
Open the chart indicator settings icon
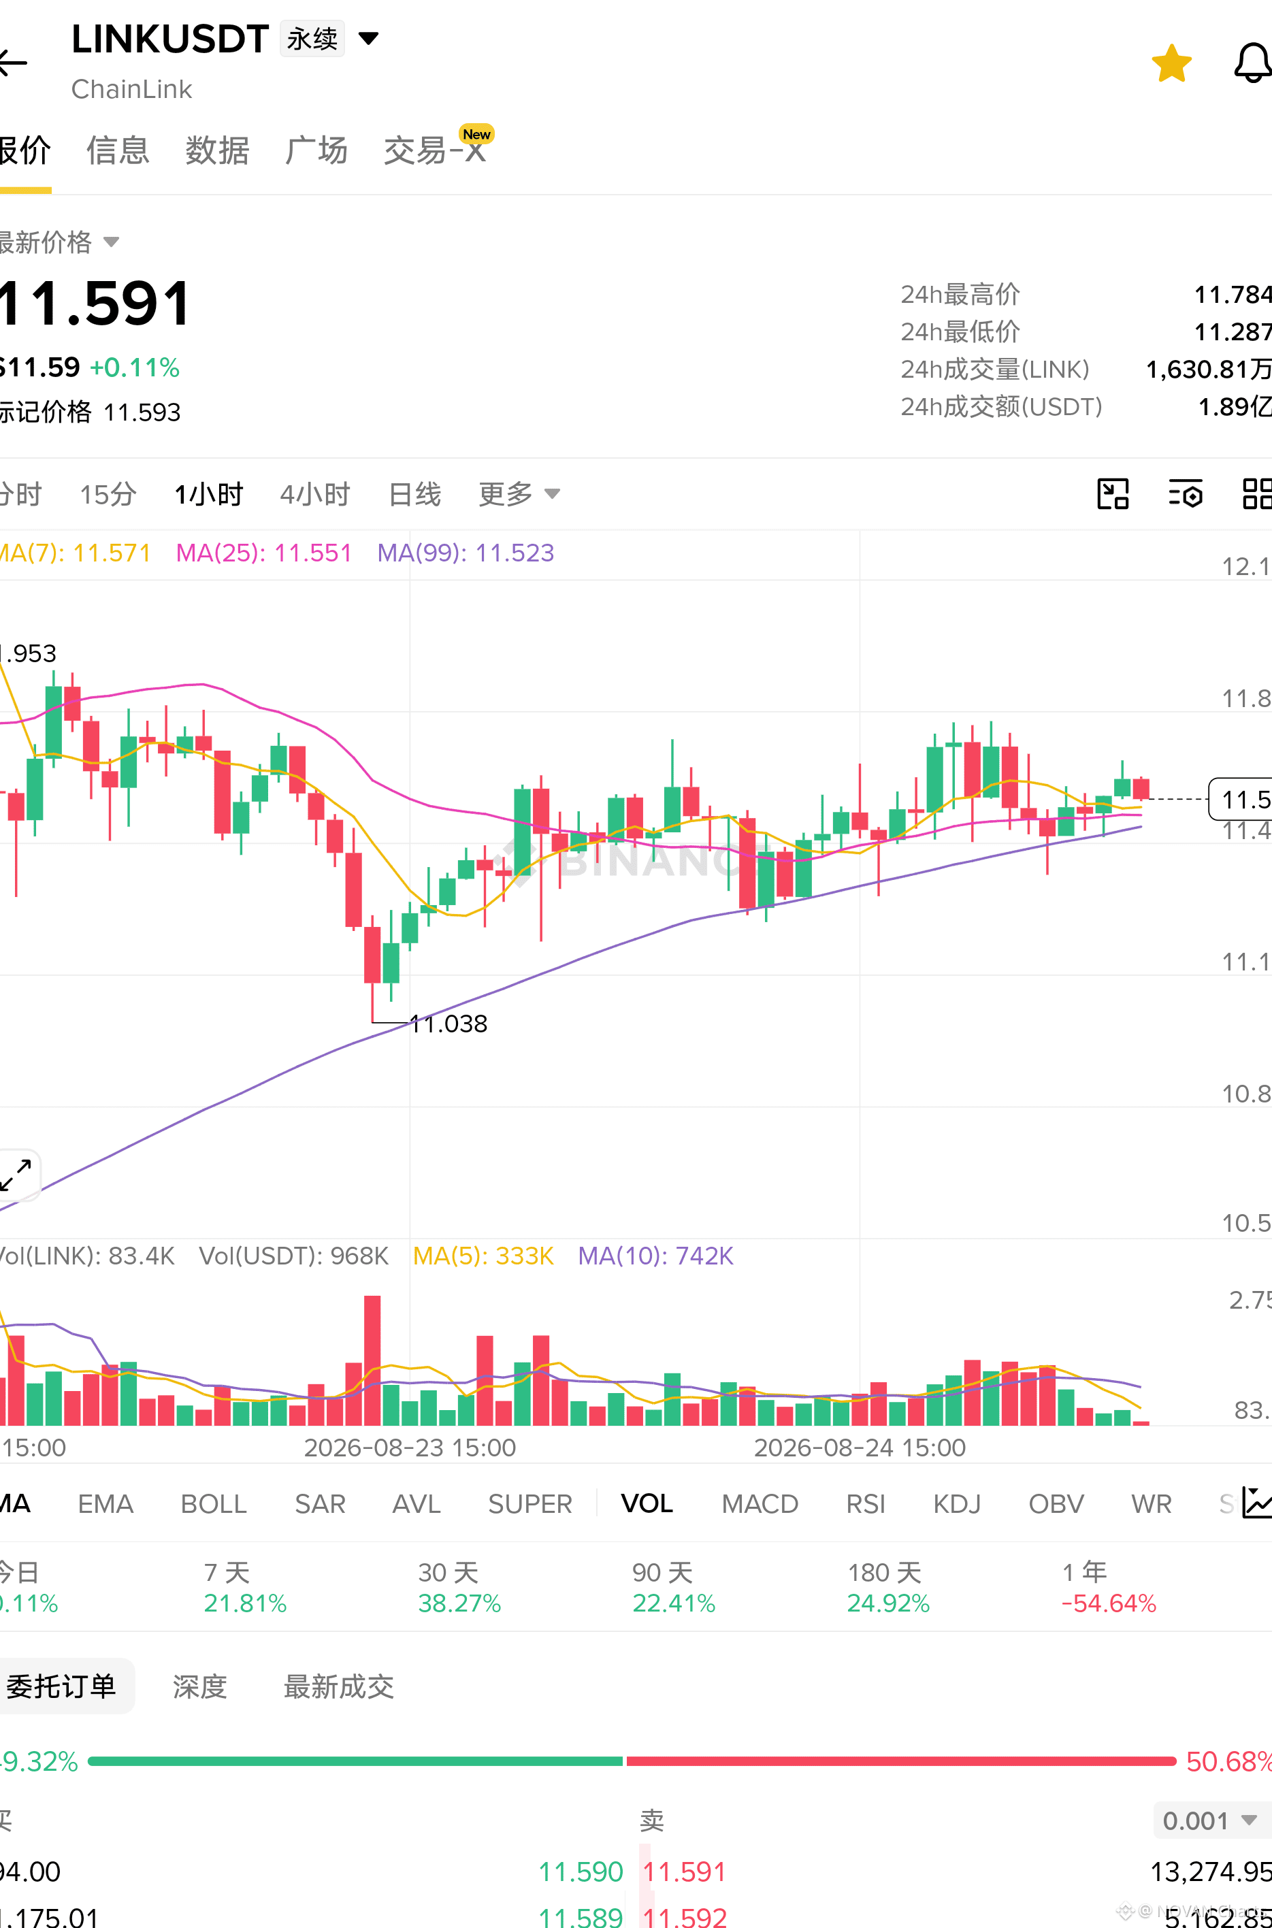pyautogui.click(x=1185, y=494)
